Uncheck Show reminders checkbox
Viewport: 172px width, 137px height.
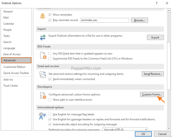tap(50, 15)
